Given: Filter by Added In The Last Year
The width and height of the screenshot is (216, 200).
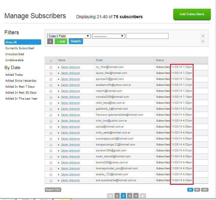Looking at the screenshot, I should 21,99.
